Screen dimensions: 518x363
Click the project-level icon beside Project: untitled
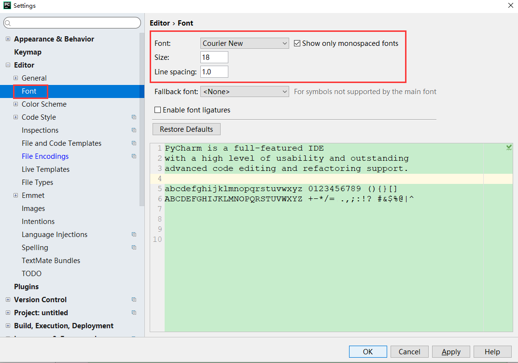pos(134,312)
